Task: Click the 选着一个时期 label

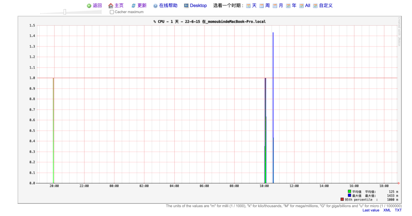Action: click(229, 5)
